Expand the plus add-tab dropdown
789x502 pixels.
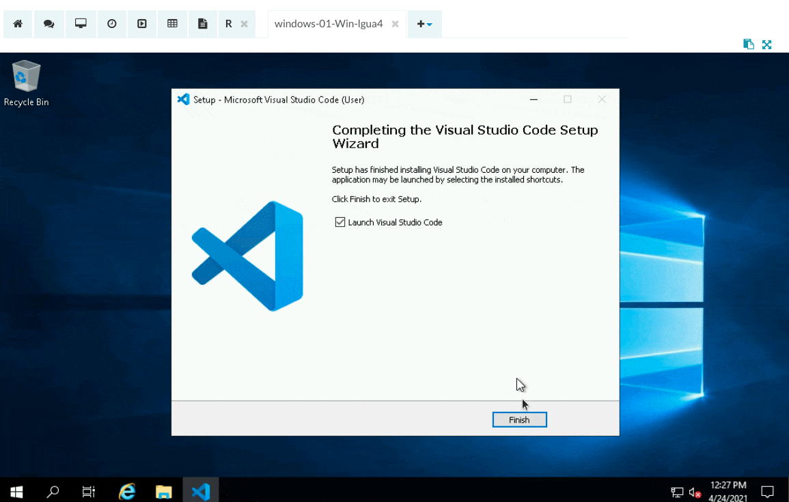tap(424, 24)
